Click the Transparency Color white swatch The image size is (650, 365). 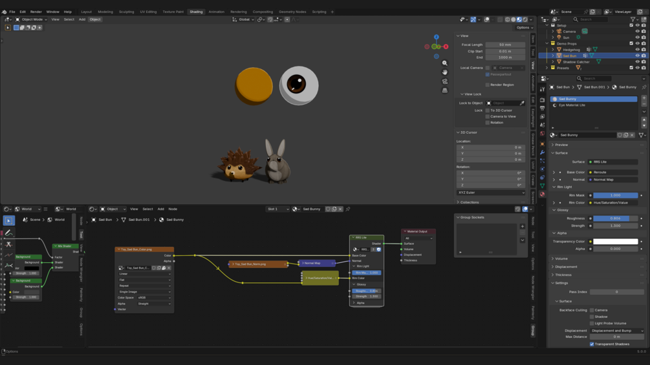(x=616, y=241)
